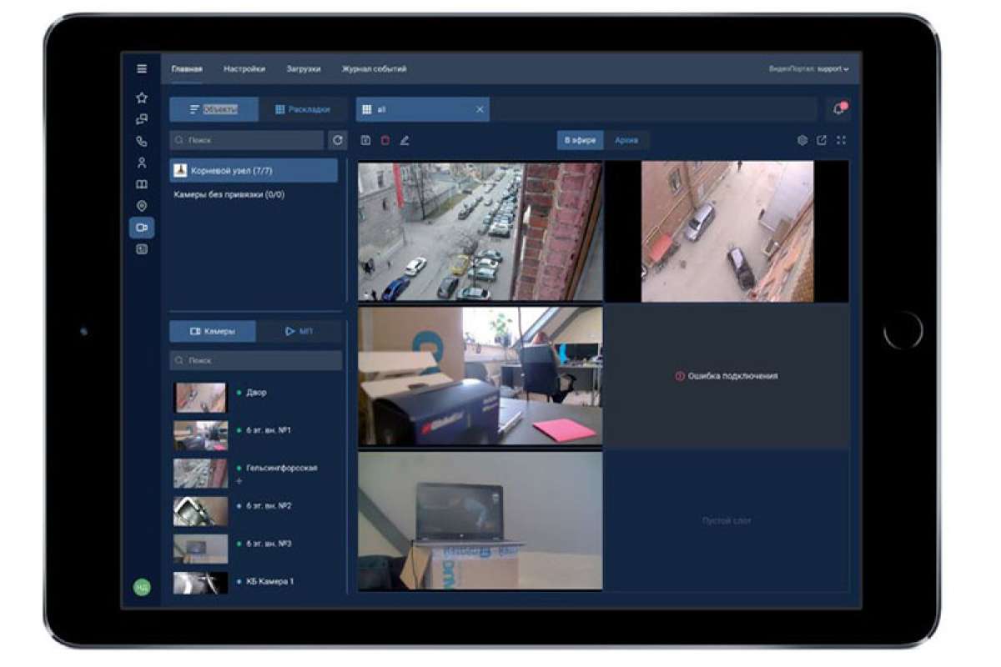Open the hamburger menu in the sidebar
Image resolution: width=1001 pixels, height=667 pixels.
point(142,69)
